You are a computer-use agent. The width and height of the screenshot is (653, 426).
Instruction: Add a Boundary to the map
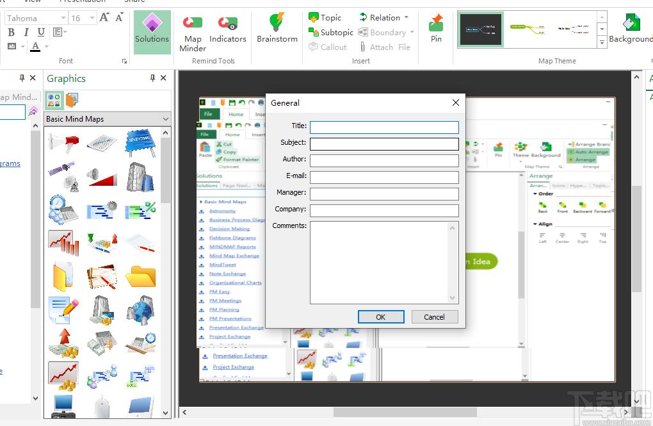coord(382,32)
